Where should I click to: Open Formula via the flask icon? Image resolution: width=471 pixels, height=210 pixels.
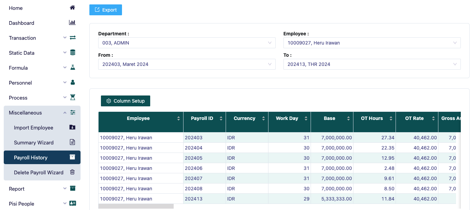(x=72, y=67)
